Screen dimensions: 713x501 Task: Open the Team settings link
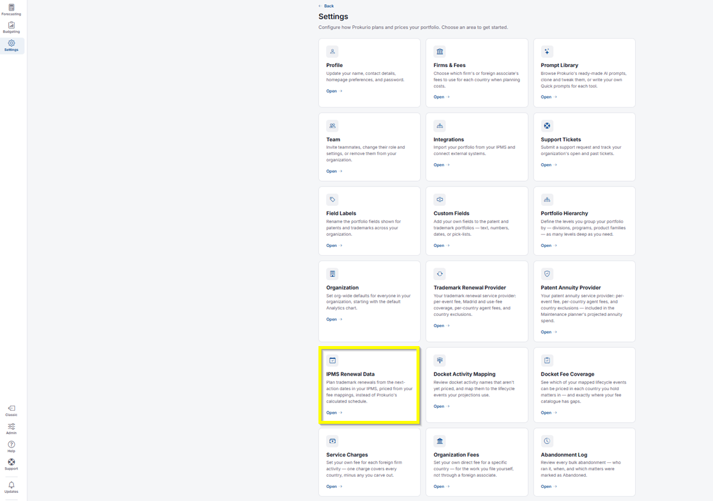click(x=334, y=171)
